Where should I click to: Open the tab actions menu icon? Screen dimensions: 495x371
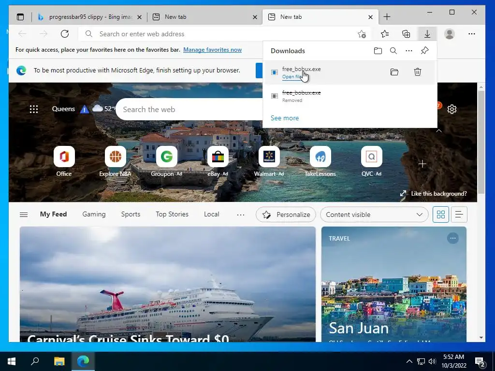(20, 17)
